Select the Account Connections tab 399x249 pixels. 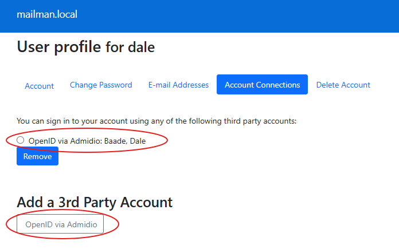tap(262, 85)
